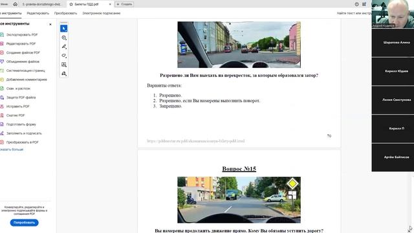Click answer Разрешено, если Вы намерены поворот
The width and height of the screenshot is (414, 233).
(x=210, y=101)
